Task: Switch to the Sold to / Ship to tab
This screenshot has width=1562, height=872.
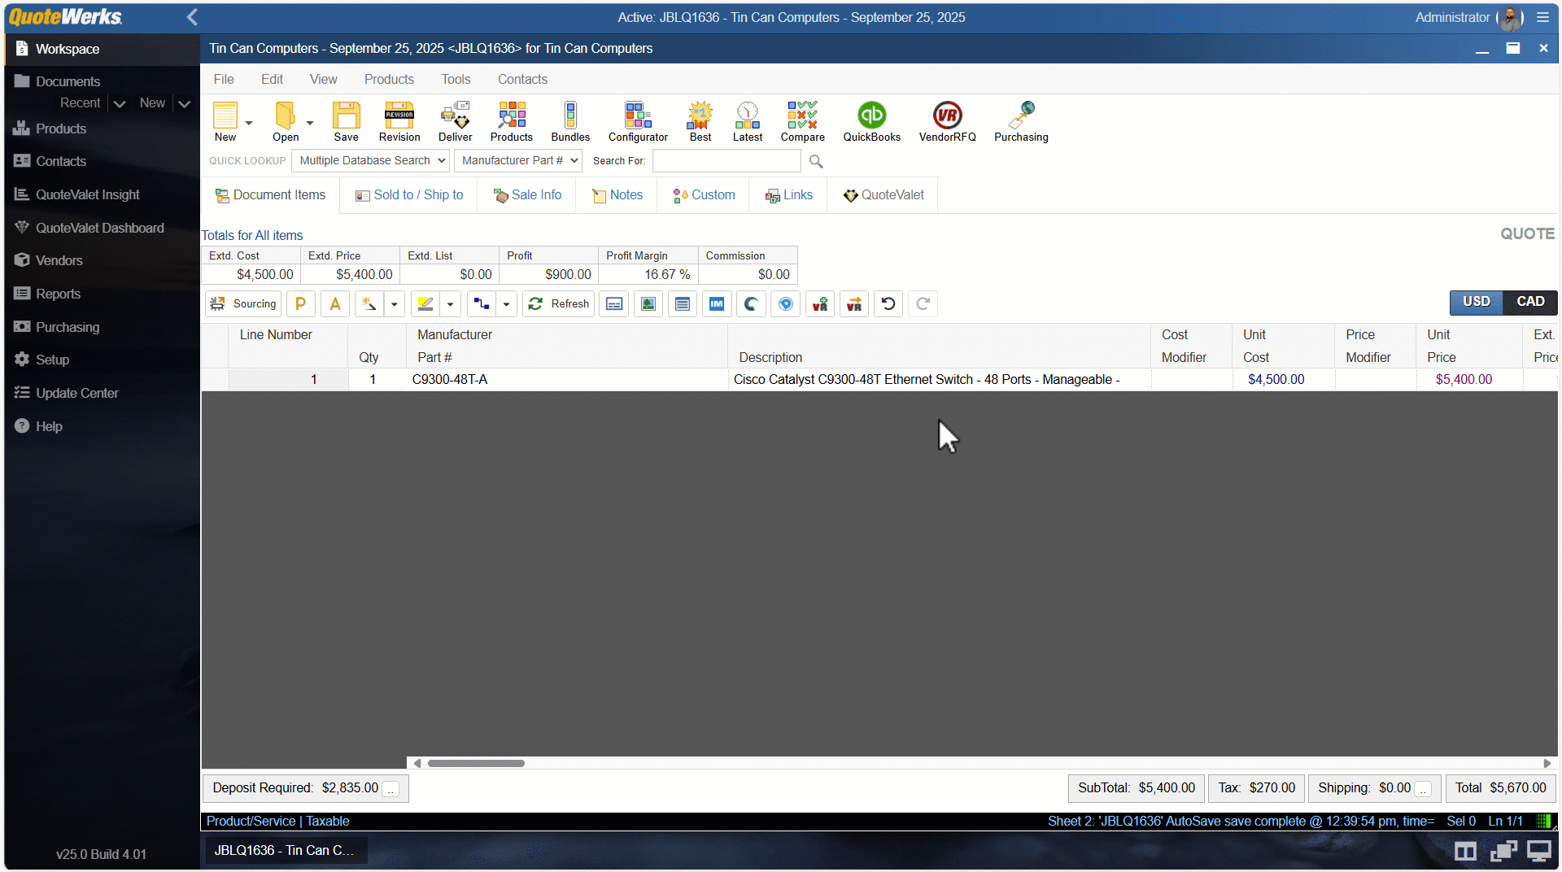Action: 409,195
